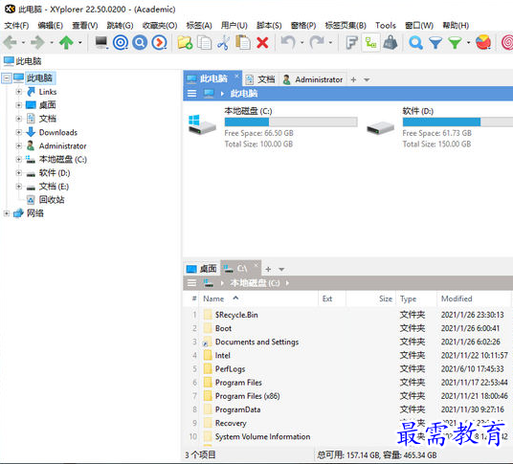Open upper pane breadcrumb hamburger menu
Screen dimensions: 513x464
pos(191,94)
